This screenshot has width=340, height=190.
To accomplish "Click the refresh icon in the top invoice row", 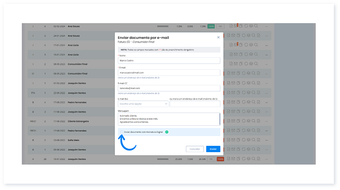I will coord(245,26).
